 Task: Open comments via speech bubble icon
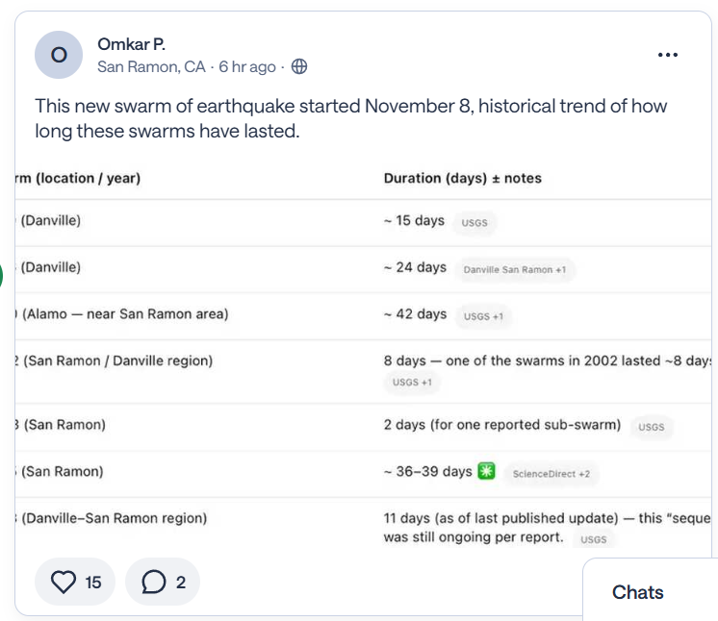click(153, 582)
